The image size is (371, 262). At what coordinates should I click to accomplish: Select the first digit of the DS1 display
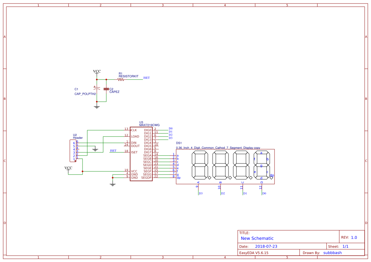[200, 165]
